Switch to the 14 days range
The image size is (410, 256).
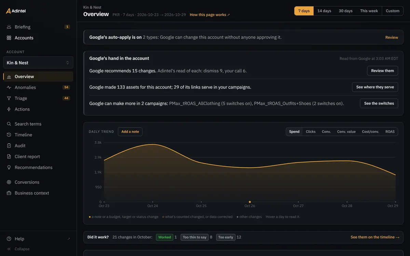[324, 11]
